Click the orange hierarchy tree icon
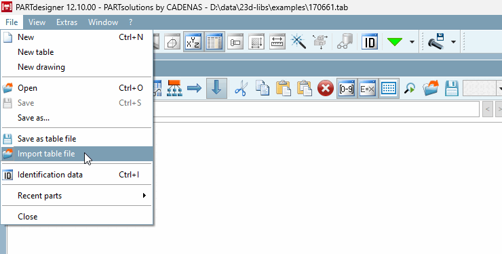502x254 pixels. [x=174, y=89]
